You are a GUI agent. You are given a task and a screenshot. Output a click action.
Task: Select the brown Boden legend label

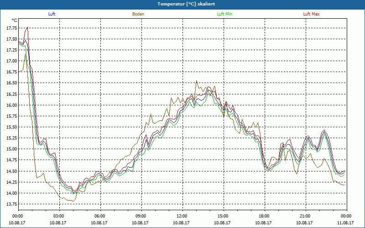point(138,14)
